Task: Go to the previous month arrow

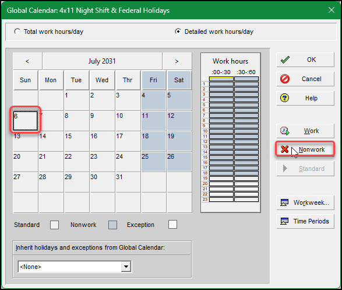Action: click(x=27, y=61)
